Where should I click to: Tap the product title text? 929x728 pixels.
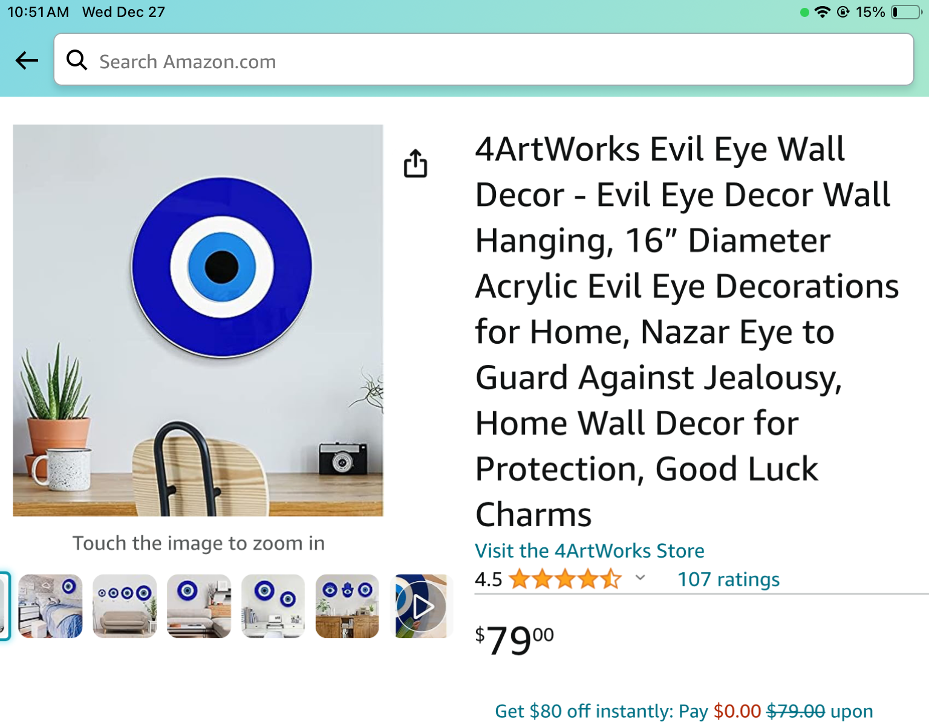[x=687, y=331]
